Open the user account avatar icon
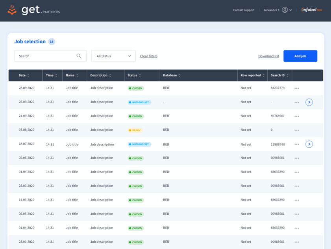This screenshot has width=331, height=249. pos(285,10)
